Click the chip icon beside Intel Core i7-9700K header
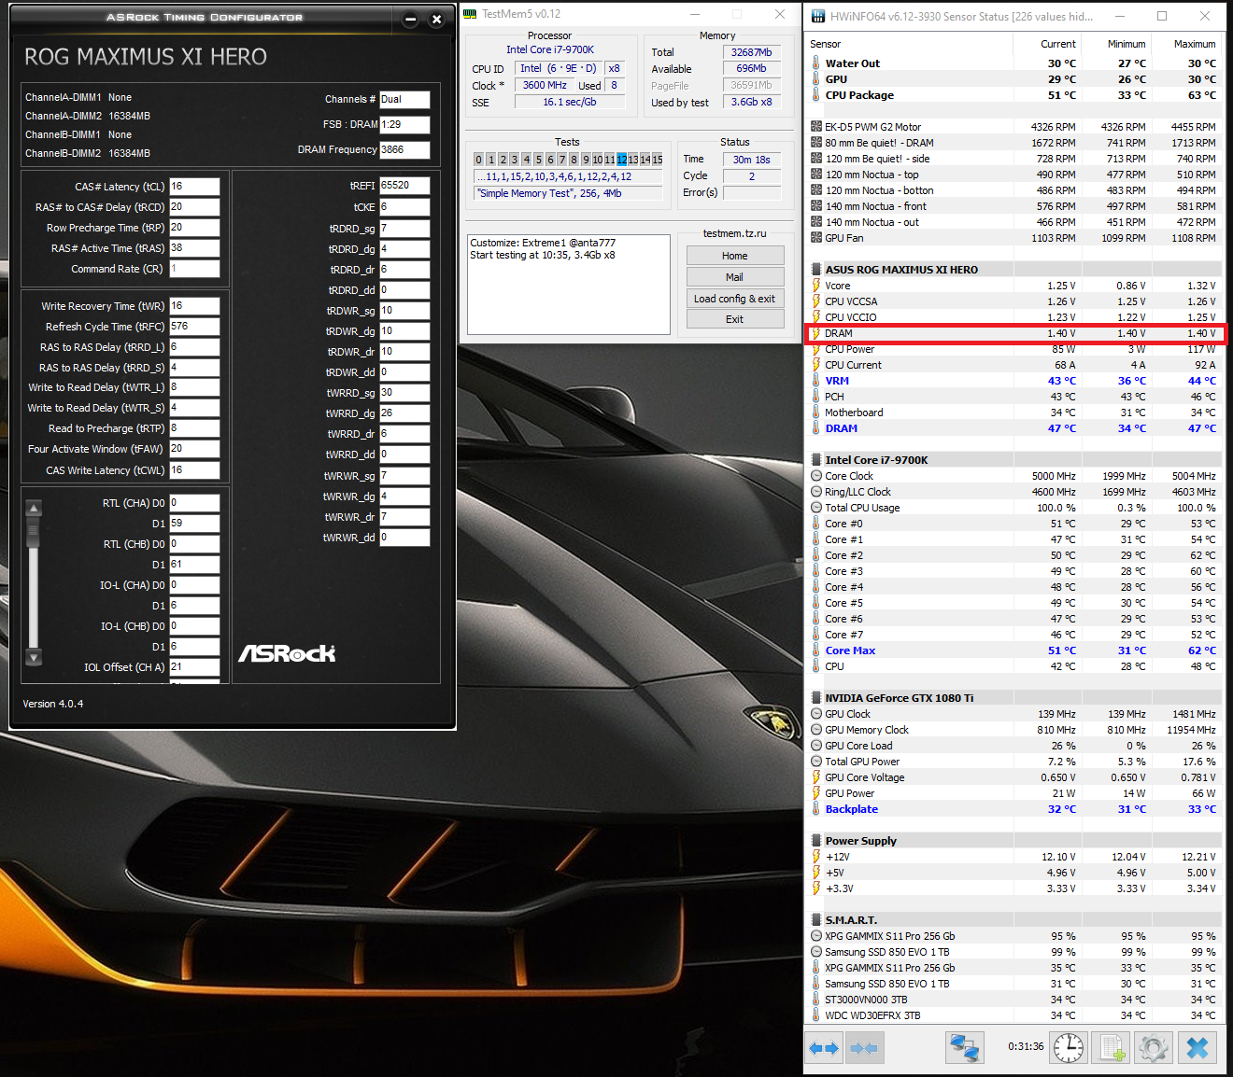The height and width of the screenshot is (1077, 1233). coord(816,460)
